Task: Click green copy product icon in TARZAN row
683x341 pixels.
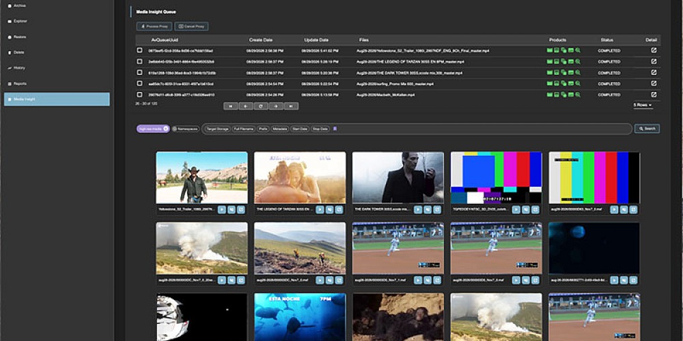Action: (563, 61)
